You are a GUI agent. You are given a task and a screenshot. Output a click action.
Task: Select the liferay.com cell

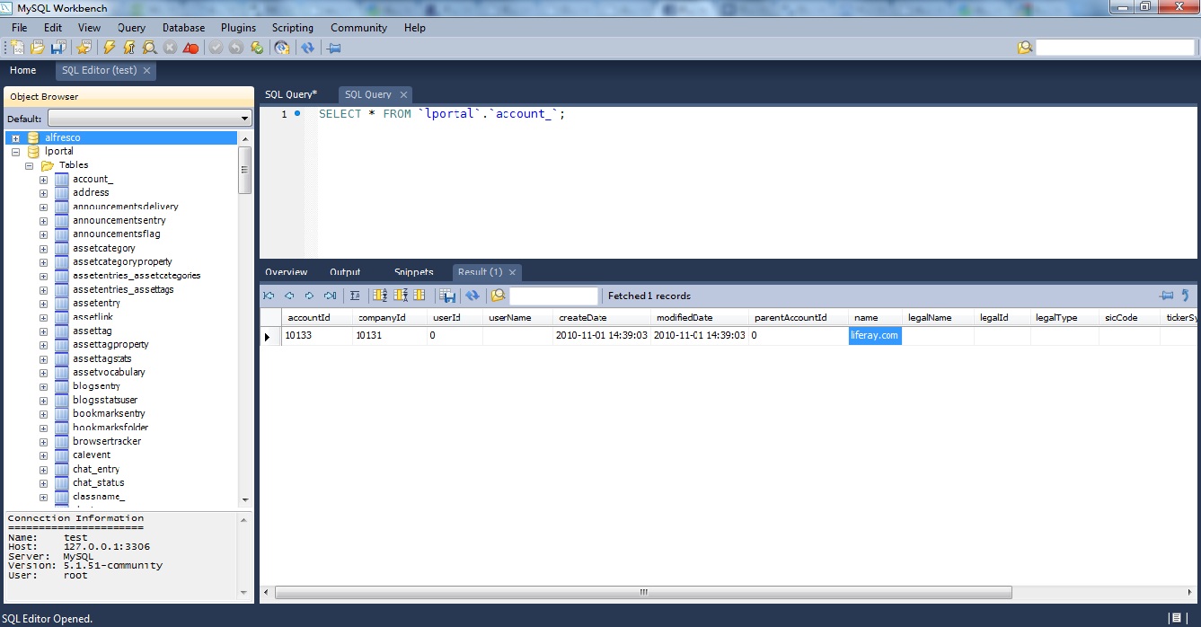[x=875, y=336]
